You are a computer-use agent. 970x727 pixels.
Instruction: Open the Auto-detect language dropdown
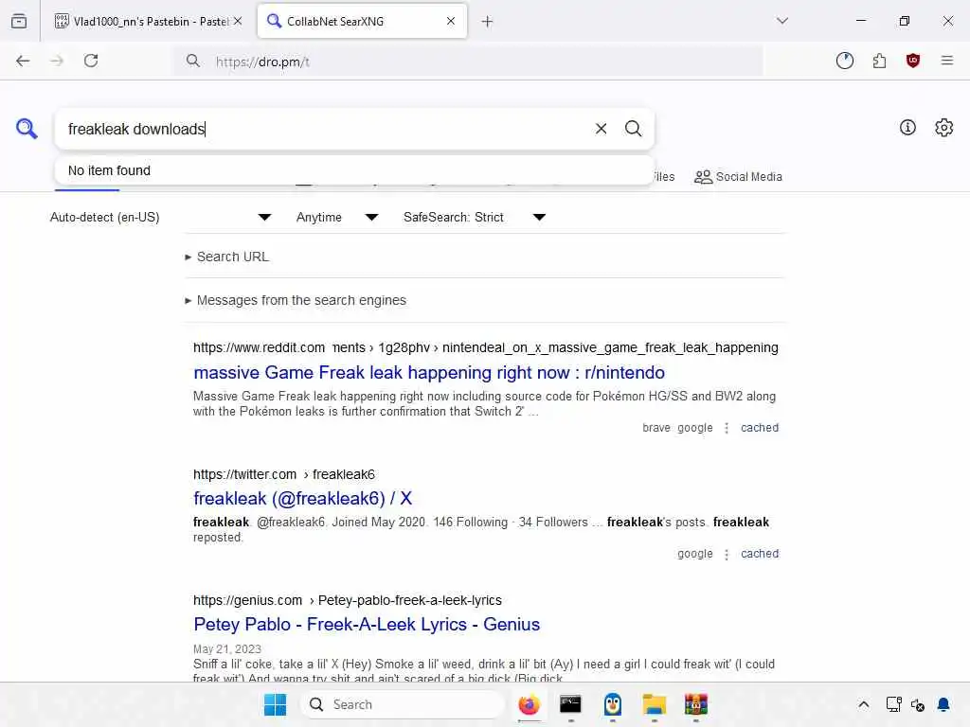pyautogui.click(x=161, y=217)
